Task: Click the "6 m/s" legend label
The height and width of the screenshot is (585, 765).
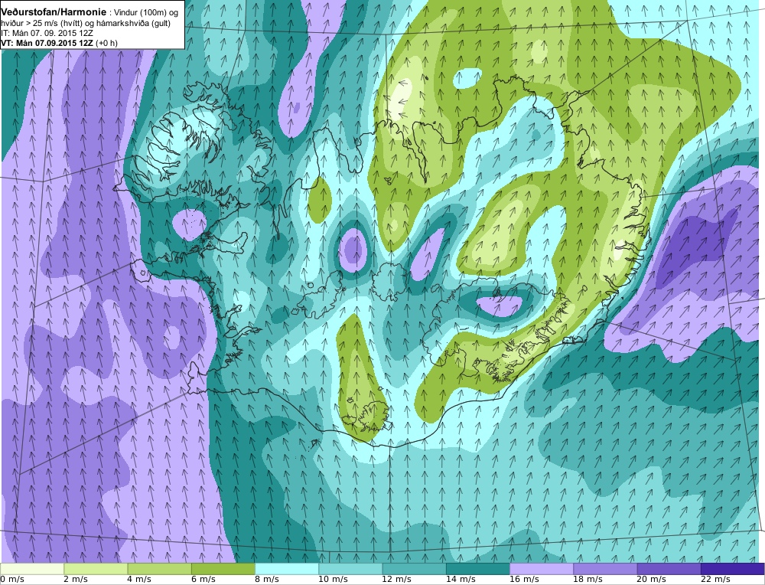Action: [x=203, y=580]
